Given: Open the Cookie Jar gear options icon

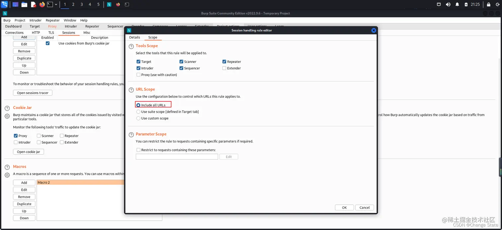Looking at the screenshot, I should click(7, 116).
